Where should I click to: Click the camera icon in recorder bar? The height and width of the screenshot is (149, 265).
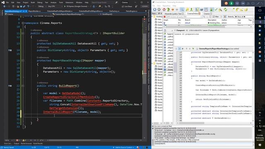pyautogui.click(x=243, y=3)
